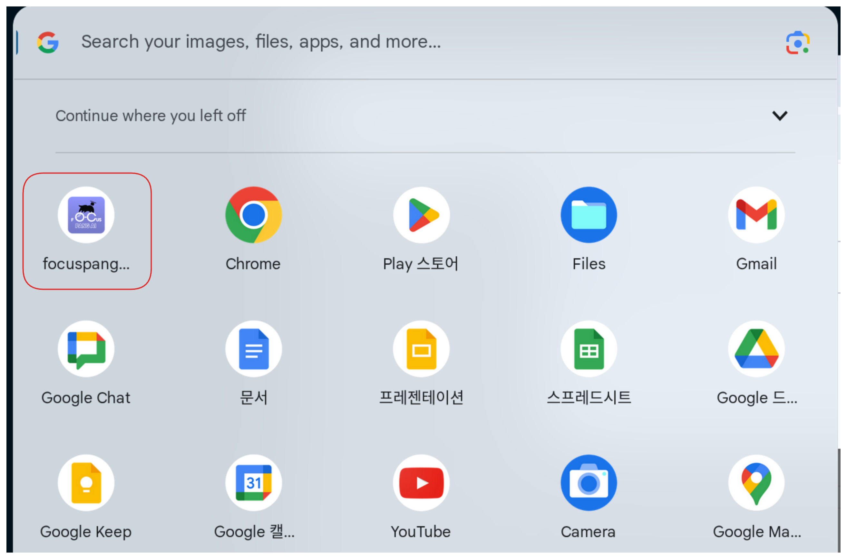Screen dimensions: 847x559
Task: Open the Camera app
Action: (x=589, y=483)
